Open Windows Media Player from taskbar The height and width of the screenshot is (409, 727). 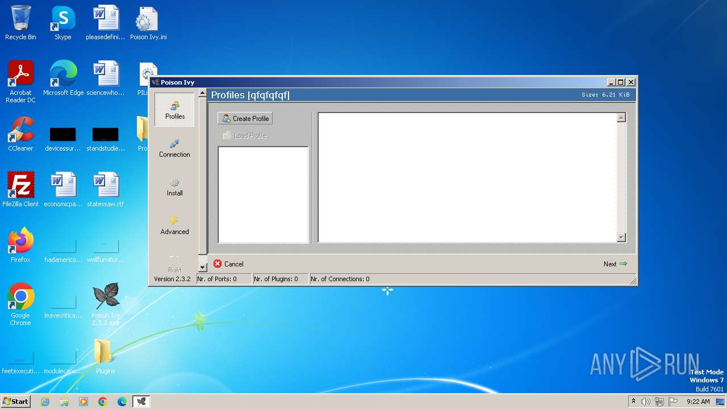[83, 402]
